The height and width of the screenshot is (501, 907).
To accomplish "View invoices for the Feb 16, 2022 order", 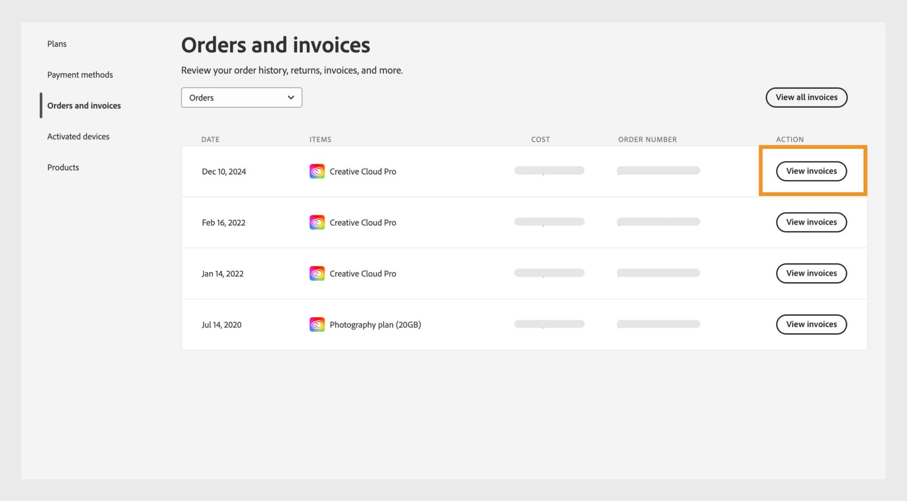I will point(811,222).
